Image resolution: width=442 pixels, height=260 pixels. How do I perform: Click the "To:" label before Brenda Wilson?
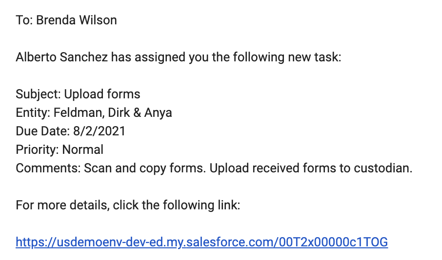(24, 20)
